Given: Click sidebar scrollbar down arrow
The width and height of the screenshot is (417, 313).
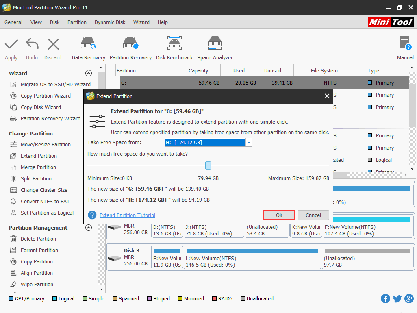Looking at the screenshot, I should [x=101, y=289].
